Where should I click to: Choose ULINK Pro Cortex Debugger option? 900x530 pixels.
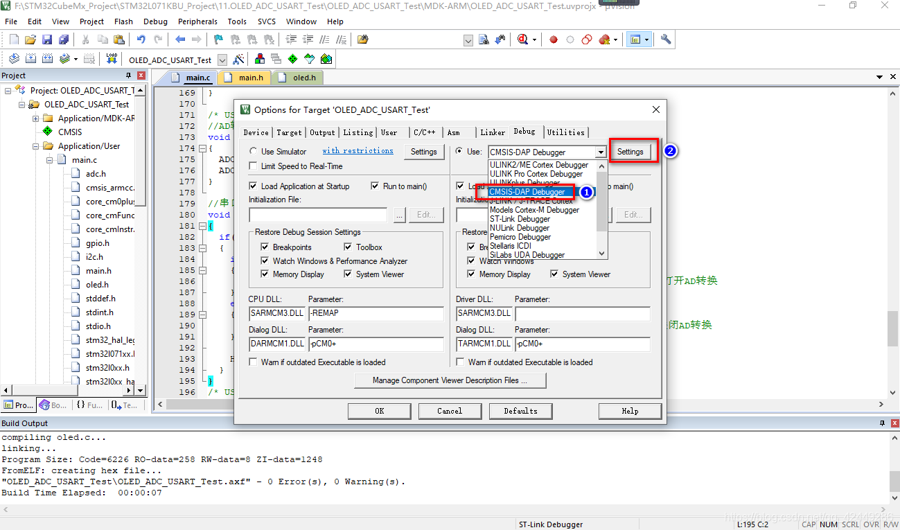click(x=536, y=174)
